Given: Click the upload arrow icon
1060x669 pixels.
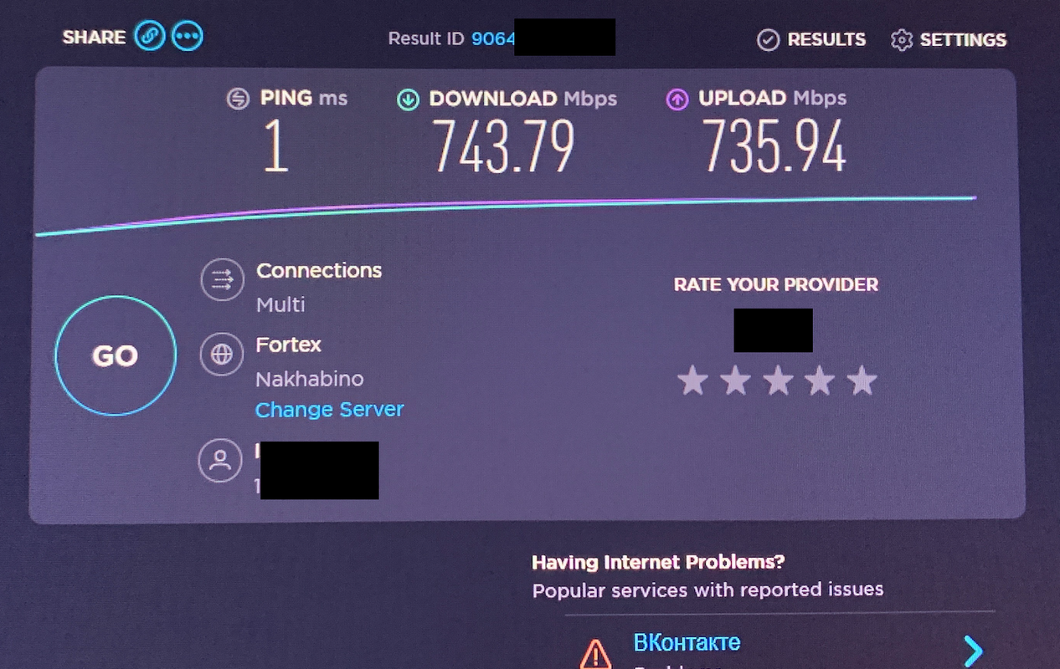Looking at the screenshot, I should pyautogui.click(x=677, y=100).
